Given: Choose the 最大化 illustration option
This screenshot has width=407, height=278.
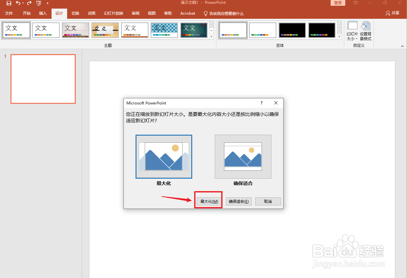Looking at the screenshot, I should 164,157.
